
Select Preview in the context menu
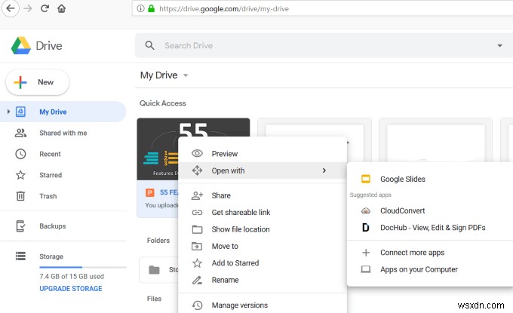(x=263, y=153)
